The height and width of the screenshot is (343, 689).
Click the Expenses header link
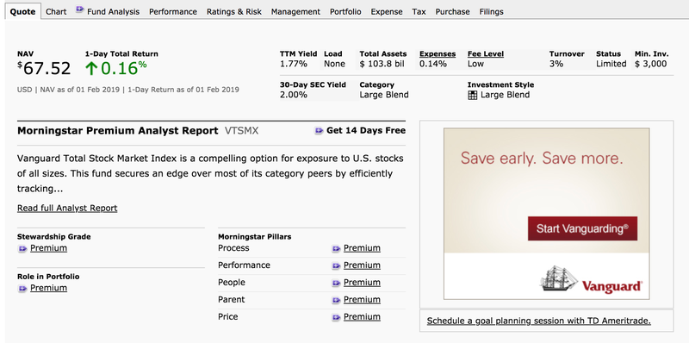coord(438,54)
